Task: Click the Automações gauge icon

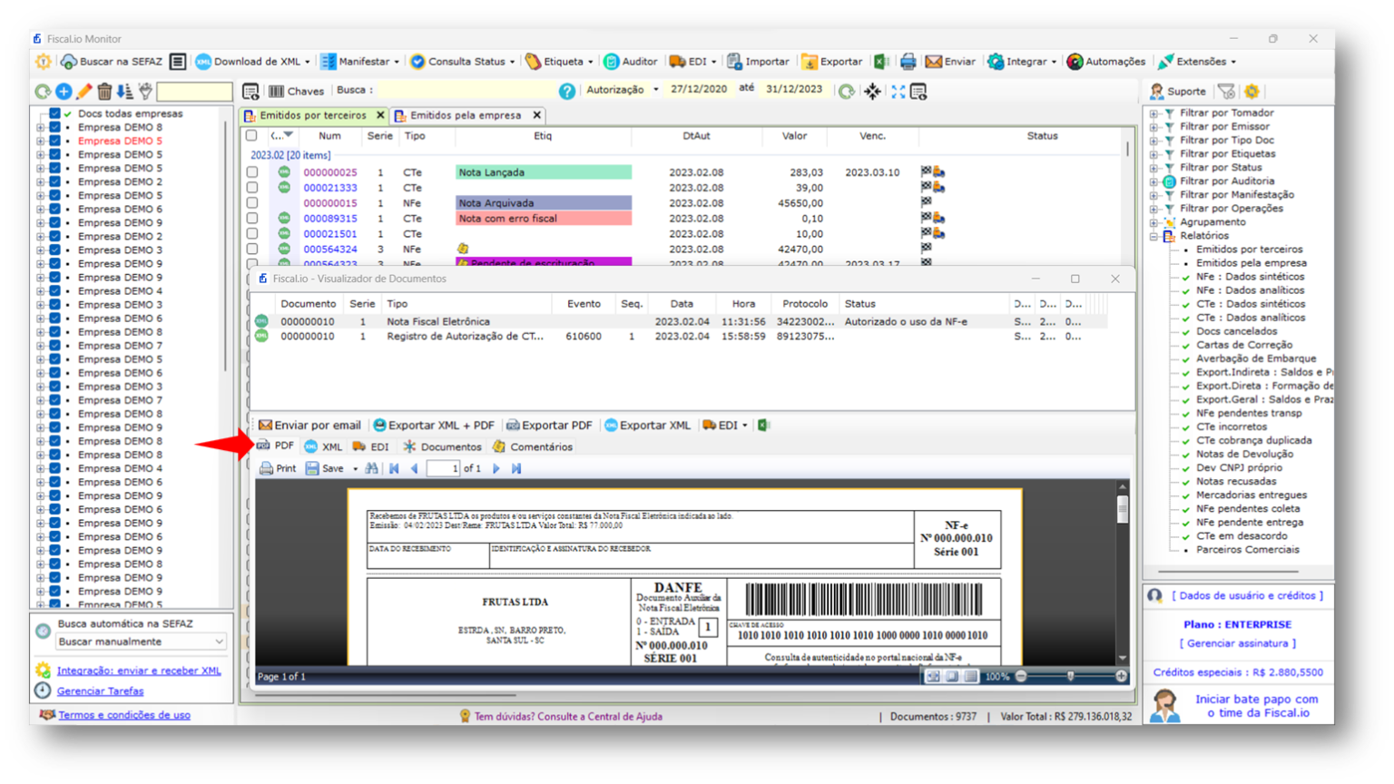Action: click(x=1076, y=61)
